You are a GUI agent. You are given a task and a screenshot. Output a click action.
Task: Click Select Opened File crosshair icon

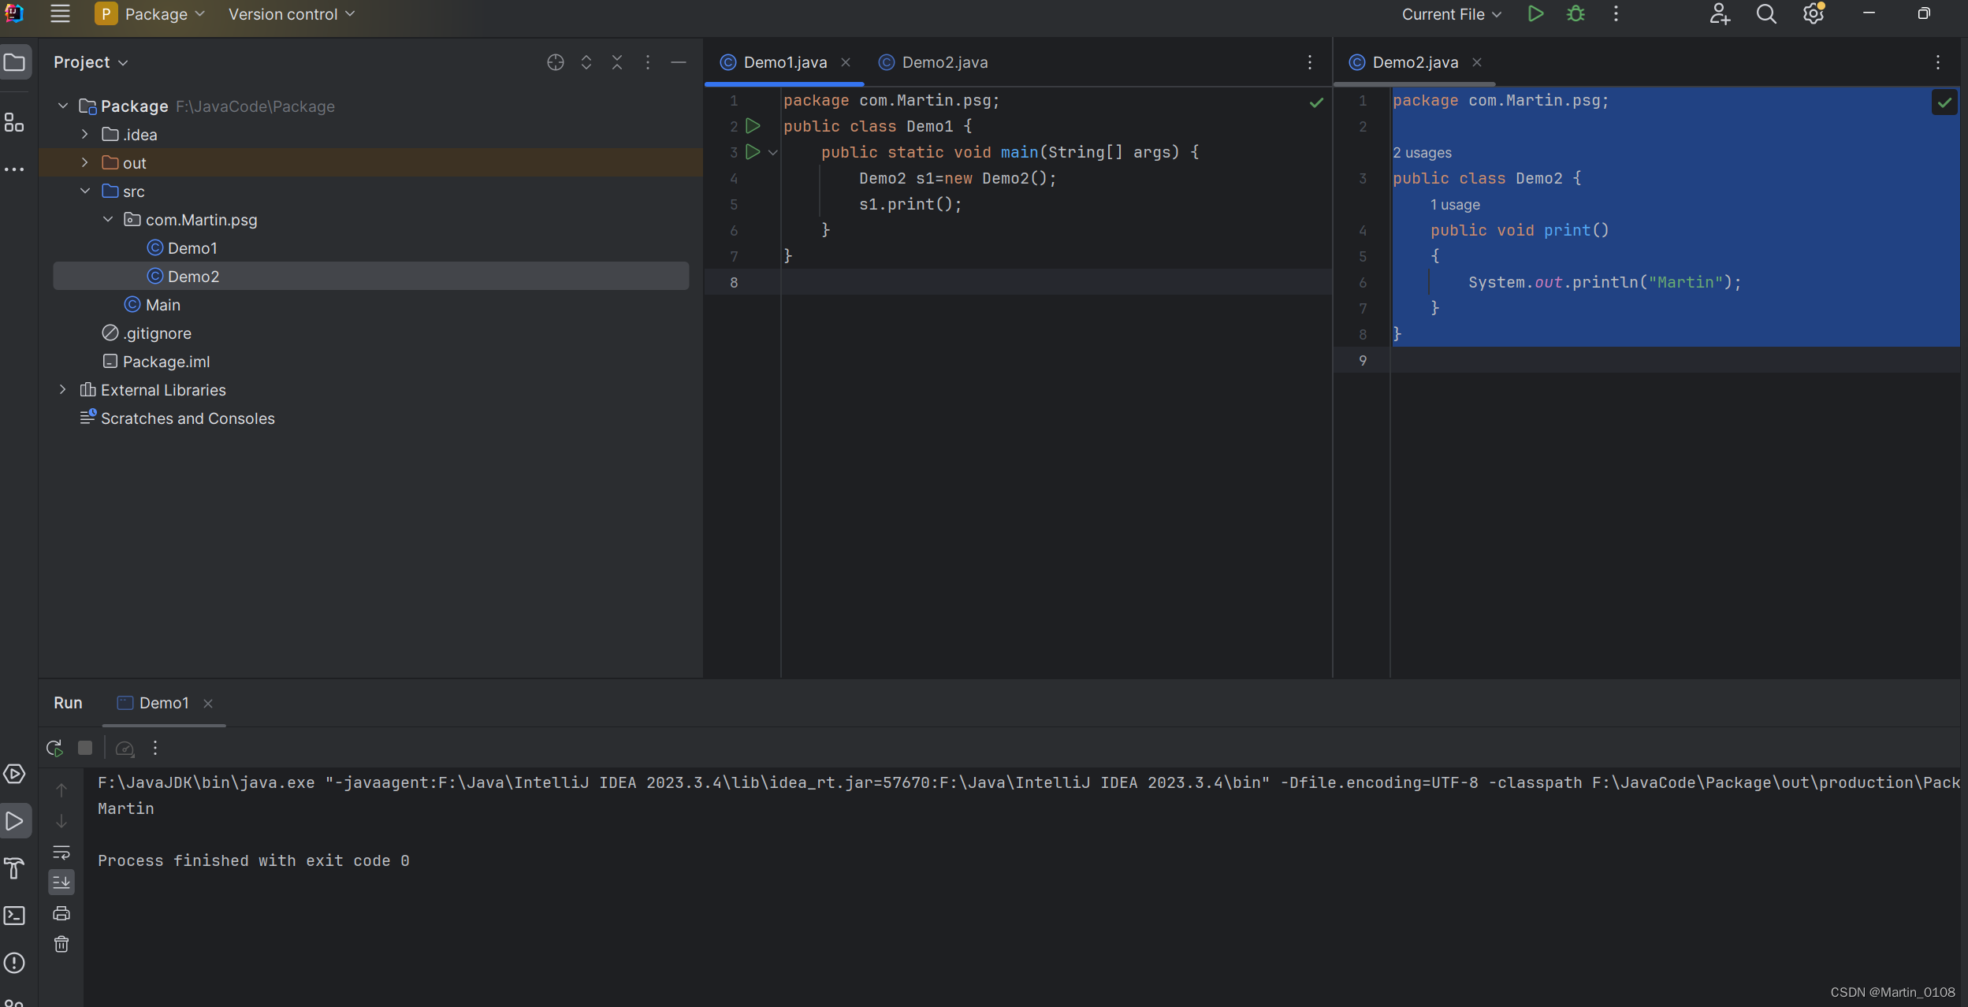tap(555, 62)
